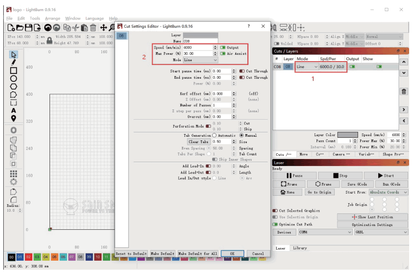The image size is (415, 275).
Task: Select the arrow Select tool
Action: click(x=13, y=55)
